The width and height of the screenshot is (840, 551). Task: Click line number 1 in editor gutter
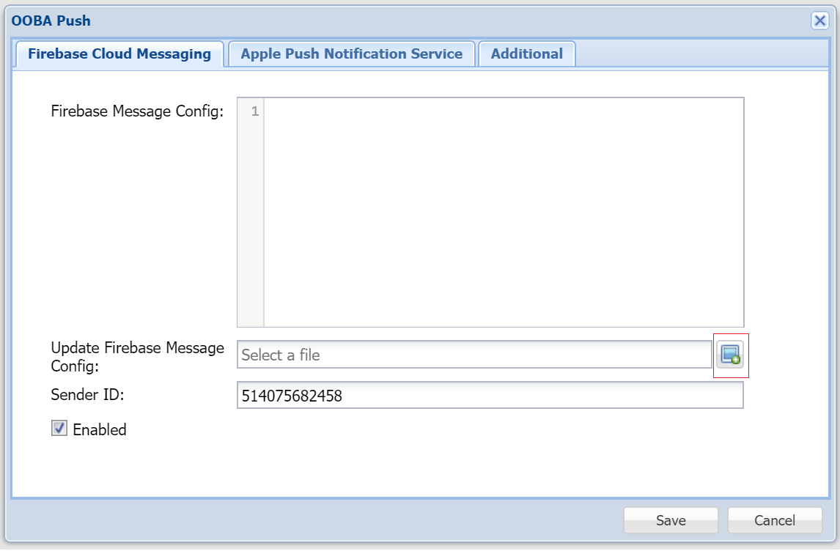[x=254, y=112]
